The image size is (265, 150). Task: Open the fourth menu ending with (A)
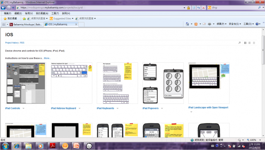pyautogui.click(x=42, y=13)
